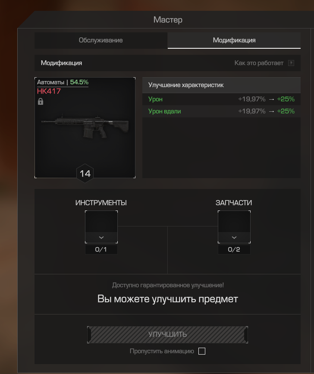Viewport: 314px width, 374px height.
Task: Select the HK417 rifle image
Action: 85,126
